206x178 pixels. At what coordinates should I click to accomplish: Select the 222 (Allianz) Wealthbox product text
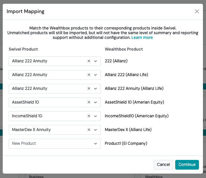(x=116, y=61)
